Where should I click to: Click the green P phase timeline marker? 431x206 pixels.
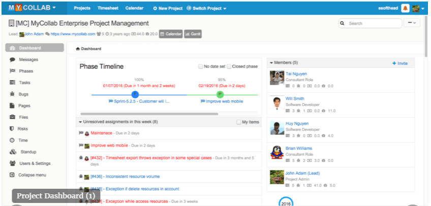220,95
